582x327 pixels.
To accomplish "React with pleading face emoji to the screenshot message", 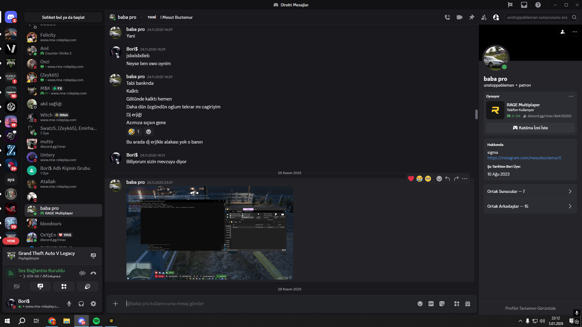I will pos(428,179).
